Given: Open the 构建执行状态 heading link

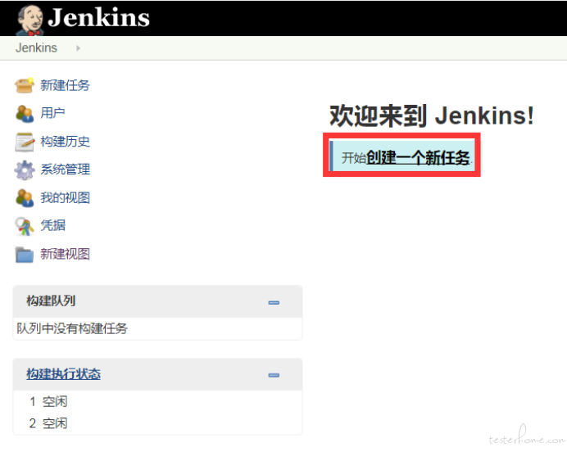Looking at the screenshot, I should [63, 373].
